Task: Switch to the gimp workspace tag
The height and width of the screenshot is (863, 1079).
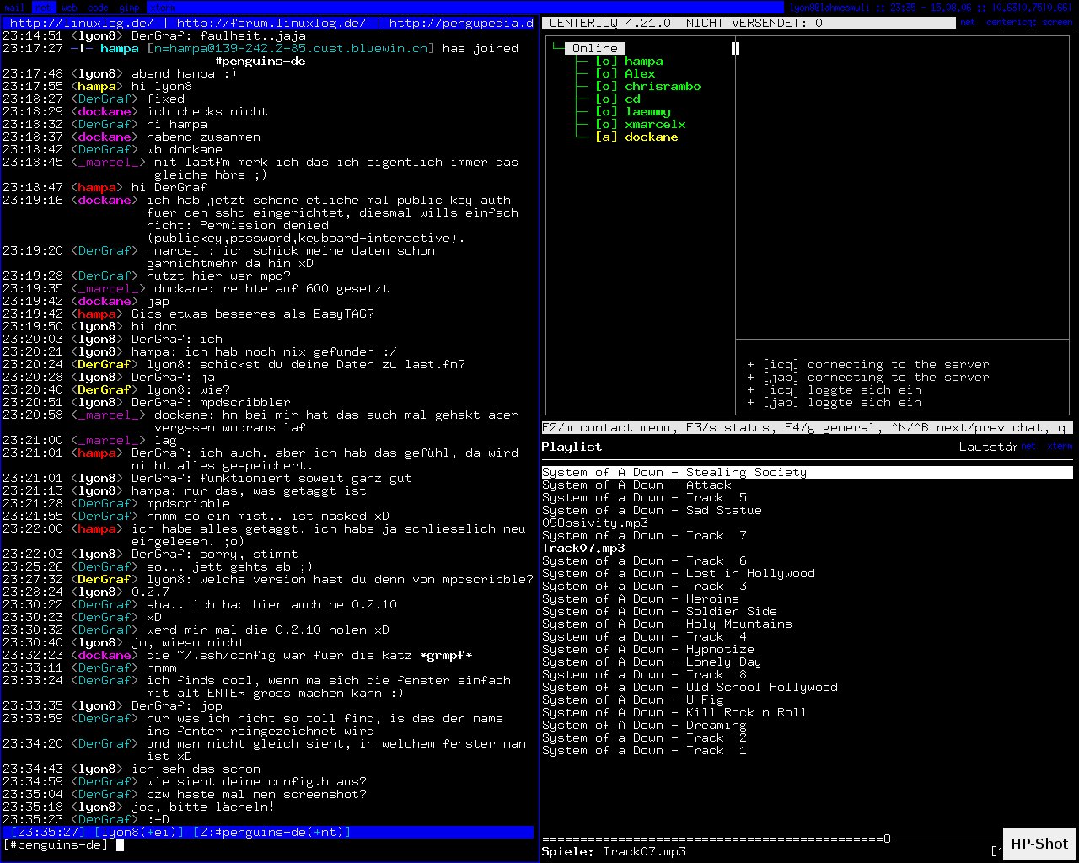Action: [129, 8]
